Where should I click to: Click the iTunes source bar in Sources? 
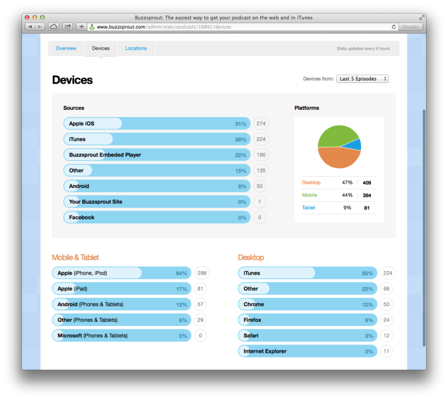tap(157, 139)
